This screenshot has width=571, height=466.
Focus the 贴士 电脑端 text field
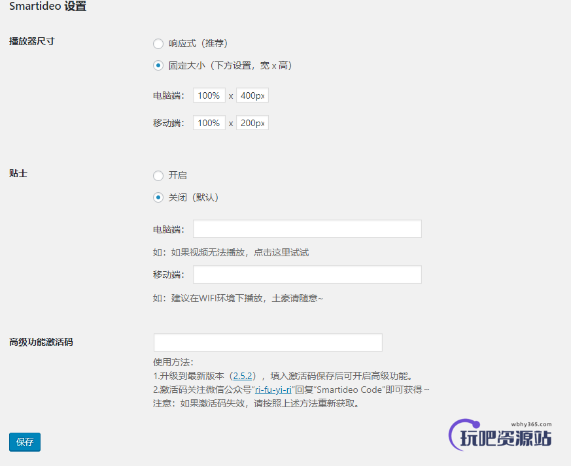pyautogui.click(x=307, y=229)
